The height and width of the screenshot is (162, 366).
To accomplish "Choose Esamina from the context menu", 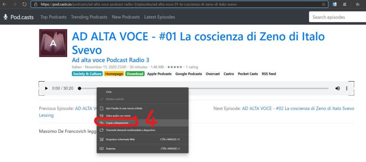I will (111, 149).
